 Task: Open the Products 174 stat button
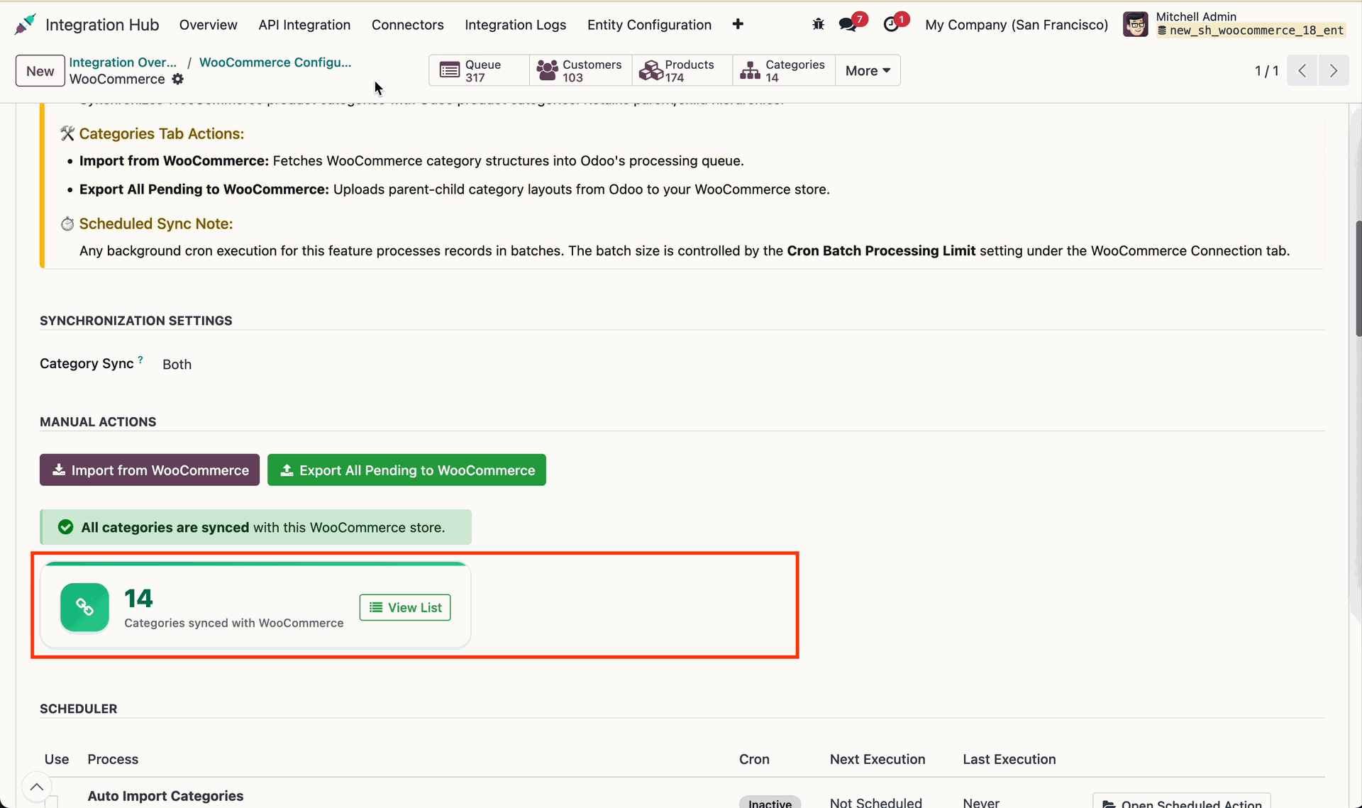point(682,71)
